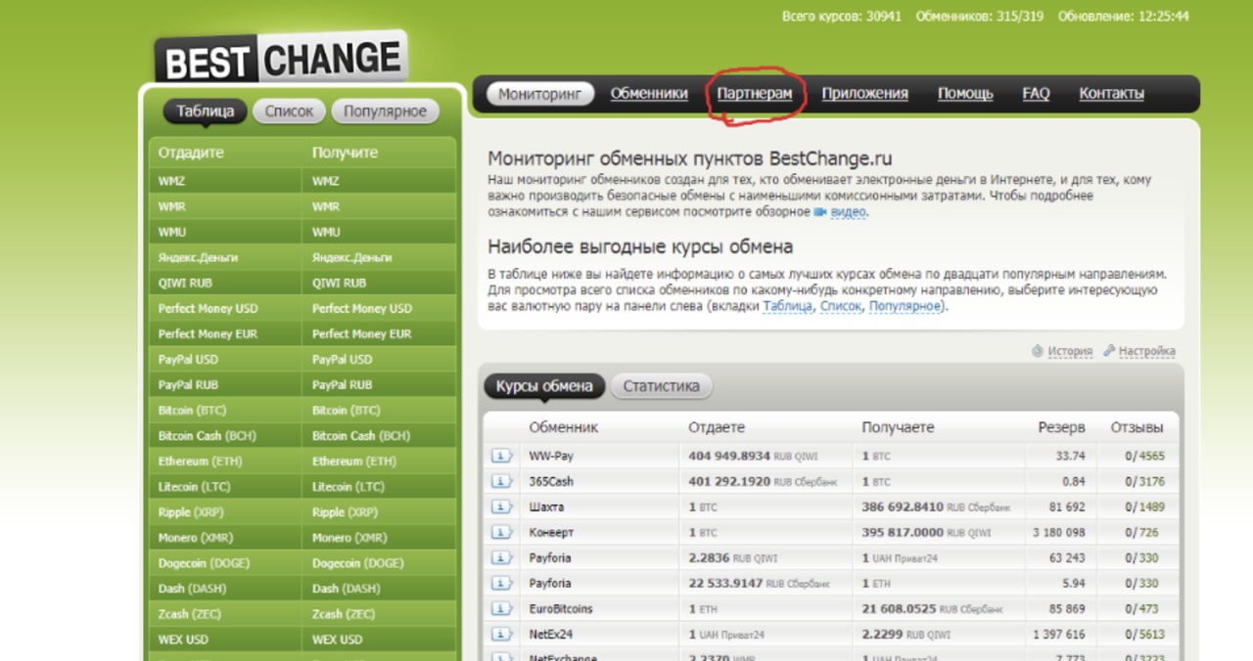This screenshot has width=1253, height=661.
Task: Click info icon in Payforia 2.2836 row
Action: tap(501, 557)
